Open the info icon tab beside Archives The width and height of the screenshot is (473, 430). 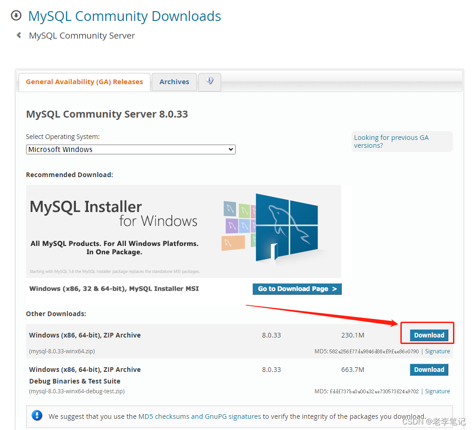tap(209, 82)
